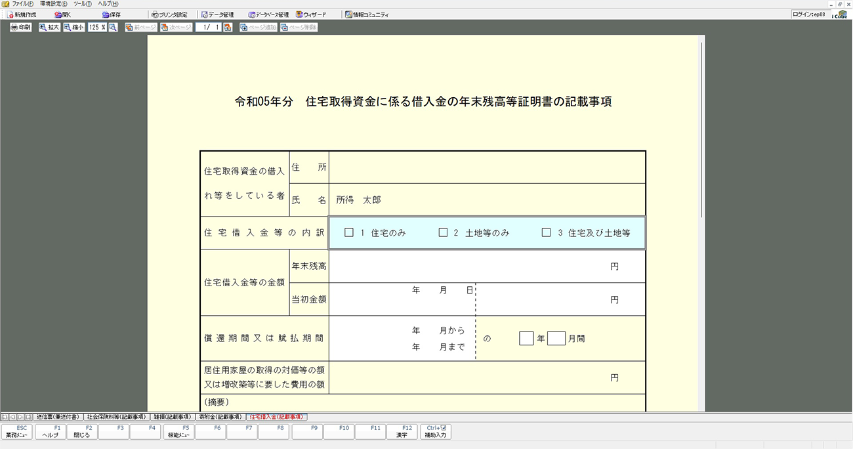Launch the ウィザード wizard
The width and height of the screenshot is (853, 449).
[310, 14]
